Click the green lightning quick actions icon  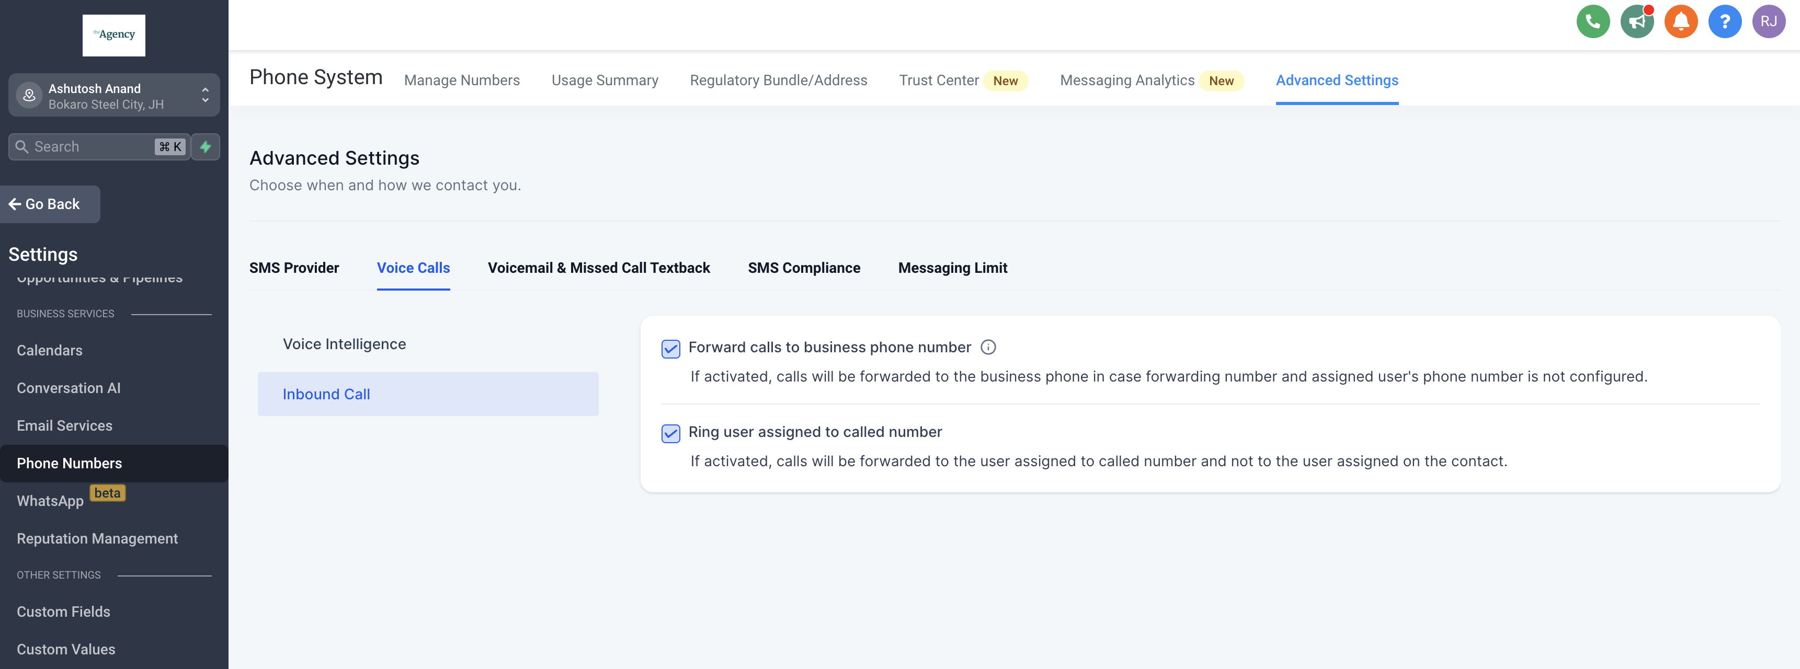tap(206, 147)
